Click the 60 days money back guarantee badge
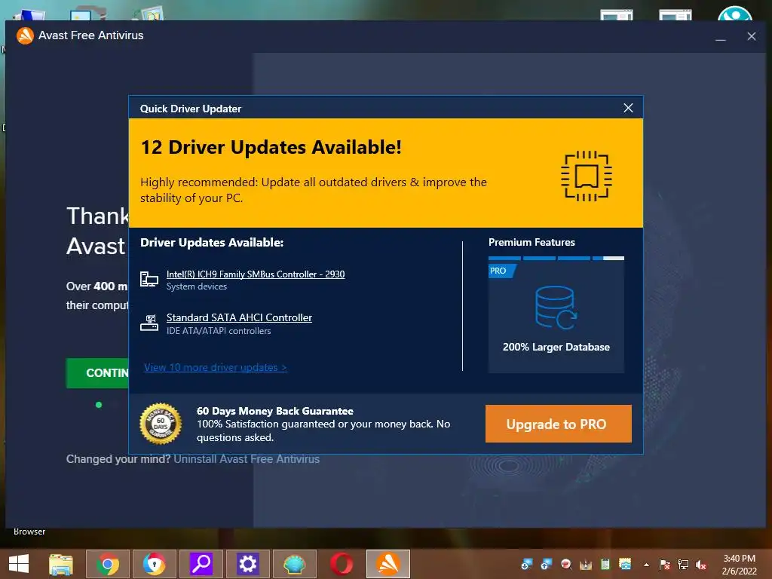This screenshot has width=772, height=579. (161, 424)
